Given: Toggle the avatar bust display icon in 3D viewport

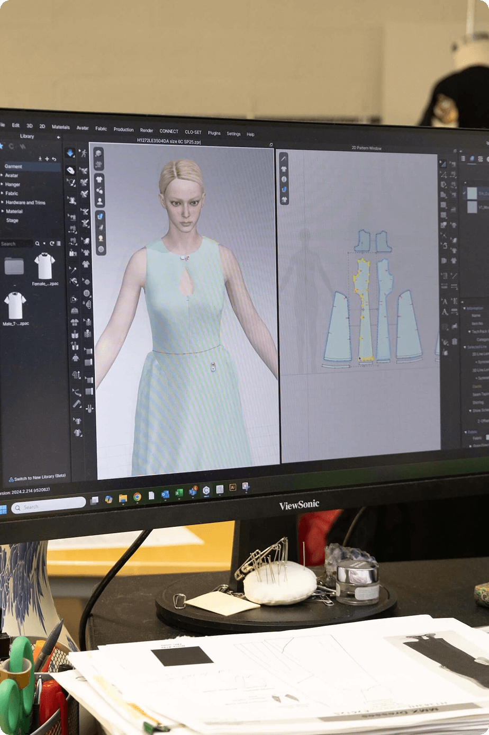Looking at the screenshot, I should point(99,201).
